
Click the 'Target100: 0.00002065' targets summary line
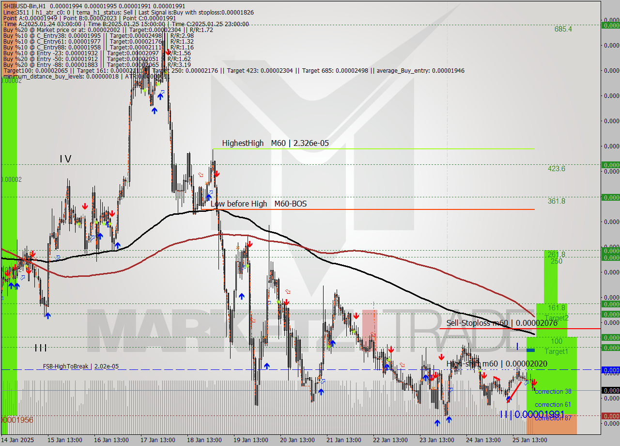click(233, 70)
